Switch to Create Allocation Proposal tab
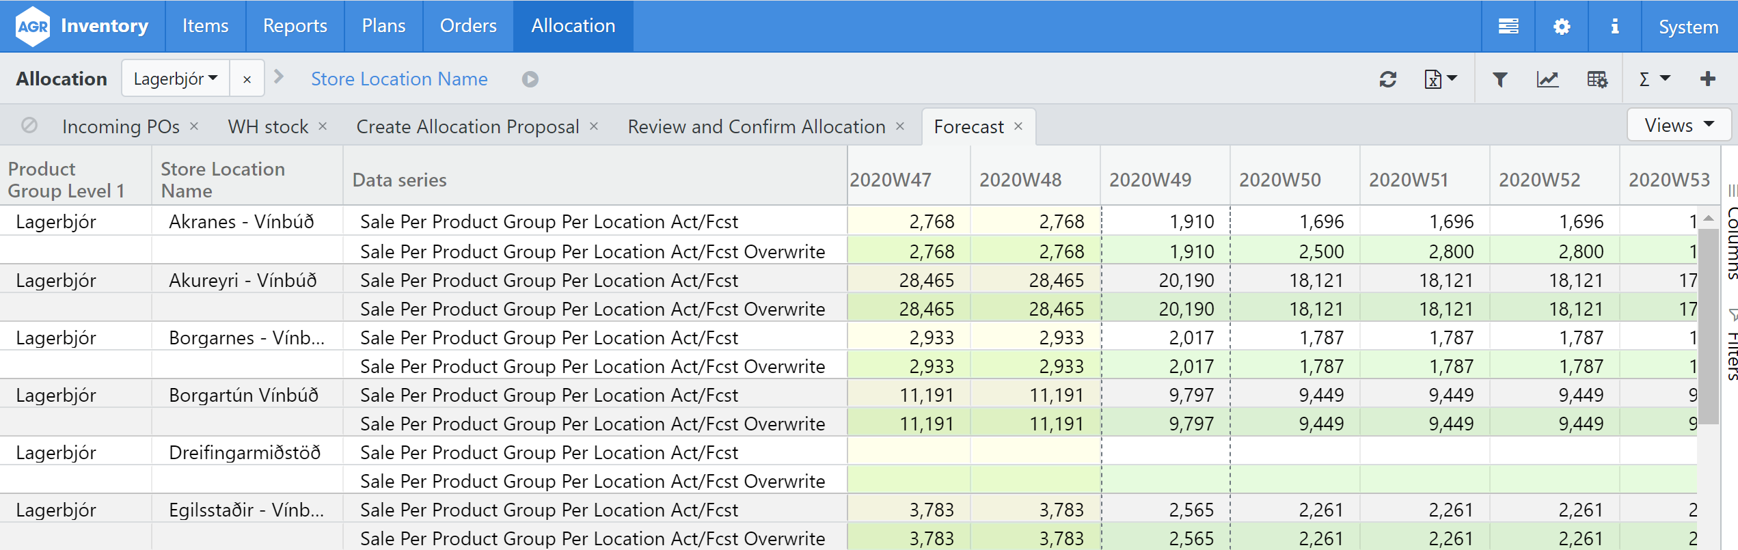This screenshot has width=1738, height=550. pyautogui.click(x=467, y=127)
